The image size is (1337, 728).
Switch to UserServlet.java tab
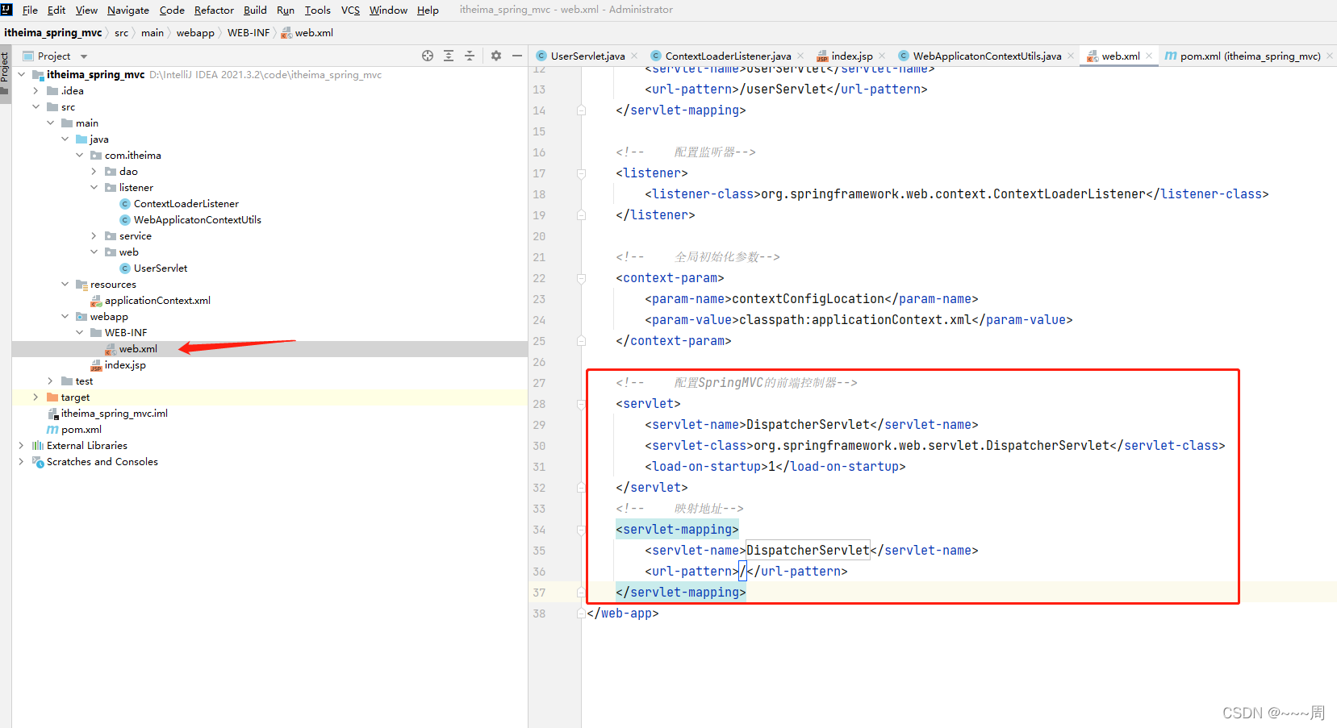pos(587,56)
